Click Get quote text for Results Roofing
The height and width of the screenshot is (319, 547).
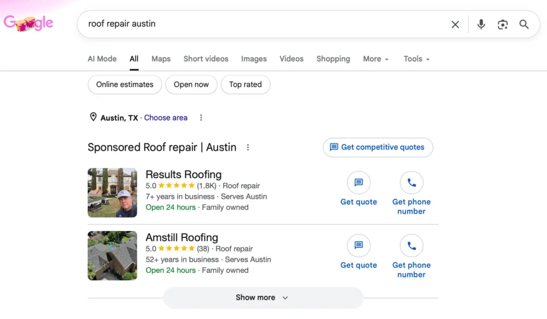click(x=358, y=202)
